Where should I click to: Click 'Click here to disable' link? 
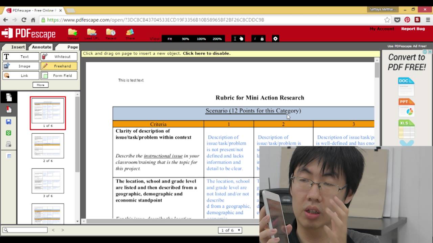(x=207, y=53)
